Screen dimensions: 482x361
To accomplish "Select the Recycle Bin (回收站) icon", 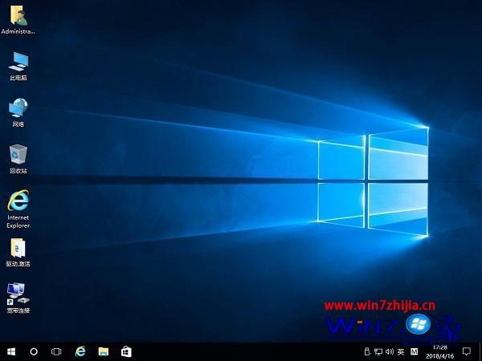I will point(18,159).
